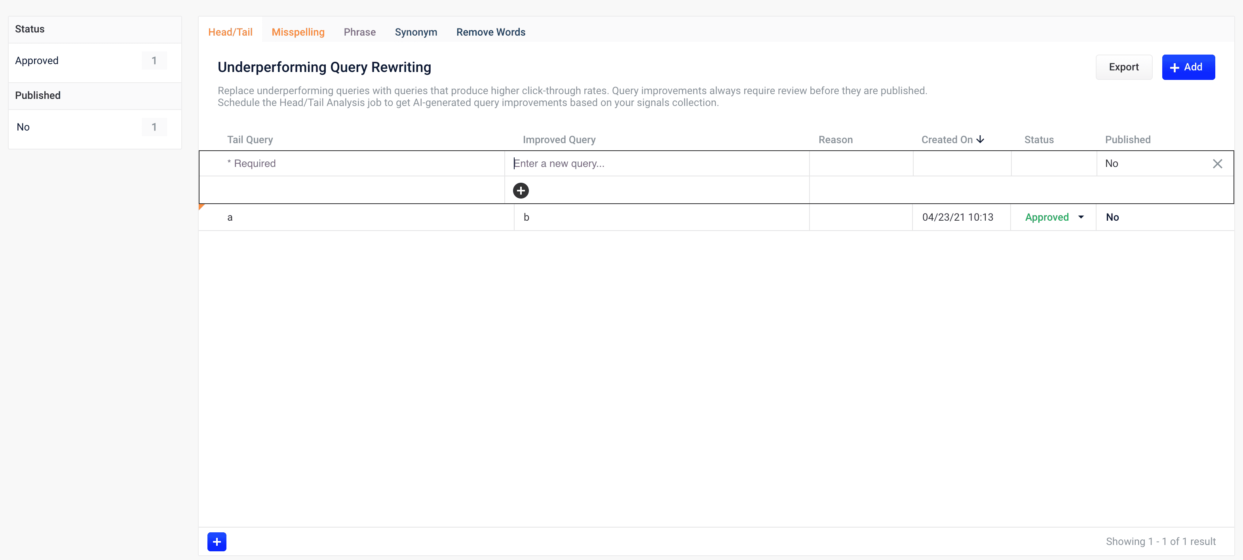The height and width of the screenshot is (560, 1243).
Task: Sort by Improved Query column header
Action: (559, 140)
